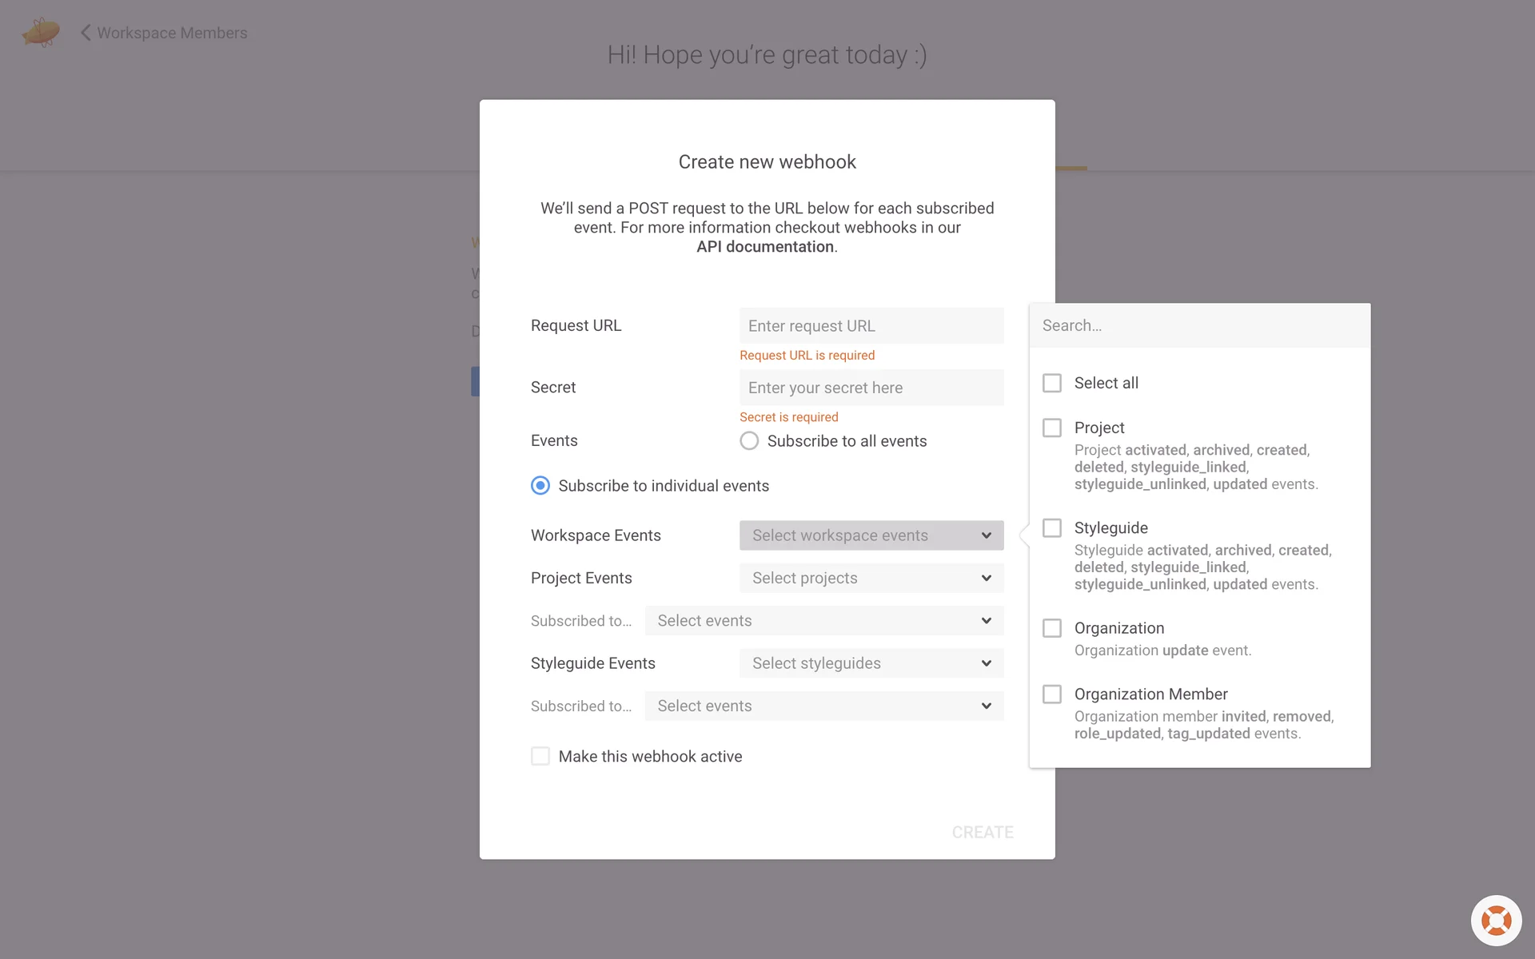The height and width of the screenshot is (959, 1535).
Task: Tick the Project events checkbox
Action: pyautogui.click(x=1052, y=428)
